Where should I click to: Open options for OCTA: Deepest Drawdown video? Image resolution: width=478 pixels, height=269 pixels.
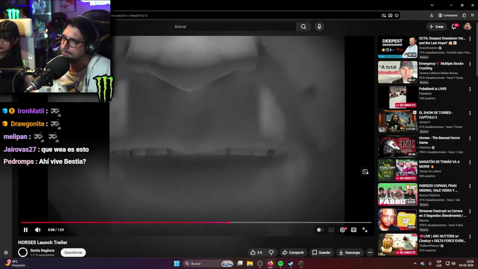(470, 38)
